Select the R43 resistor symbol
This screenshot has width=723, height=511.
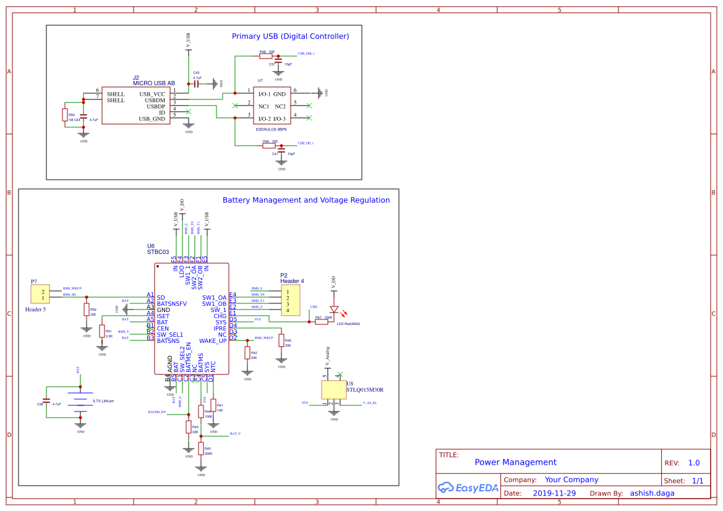pos(189,427)
